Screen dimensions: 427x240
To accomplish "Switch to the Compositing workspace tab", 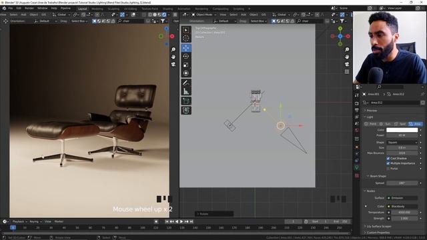I will 220,9.
